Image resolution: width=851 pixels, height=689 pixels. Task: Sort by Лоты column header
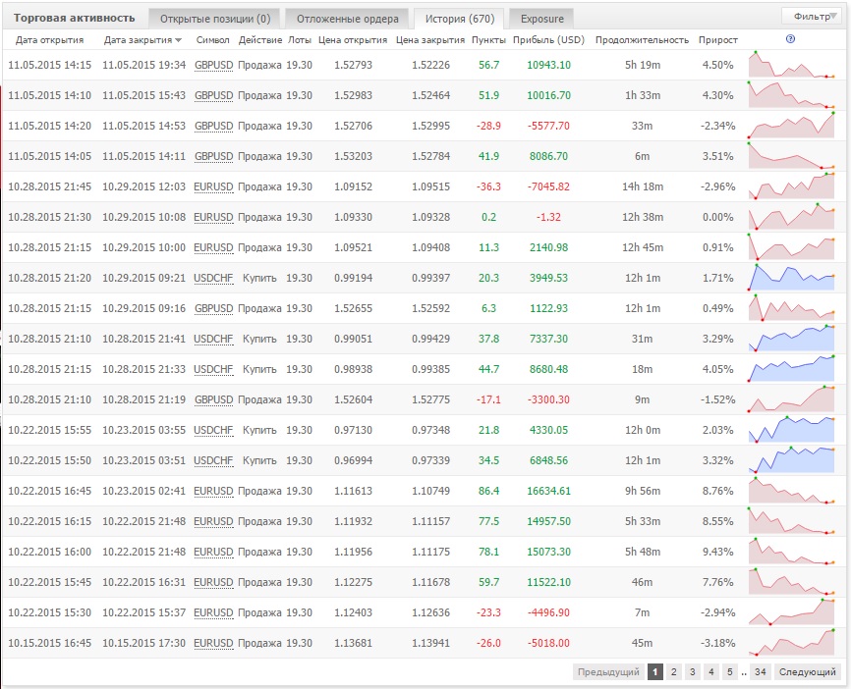[x=300, y=40]
